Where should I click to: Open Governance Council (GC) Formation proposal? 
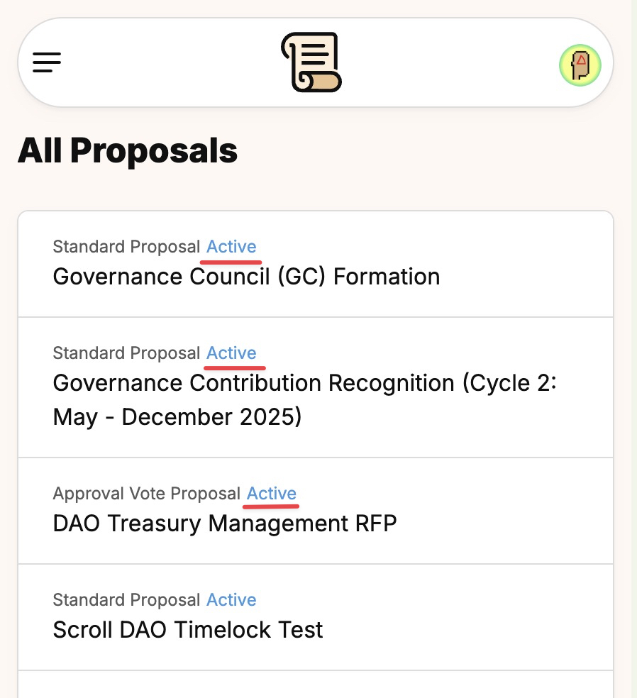(316, 264)
